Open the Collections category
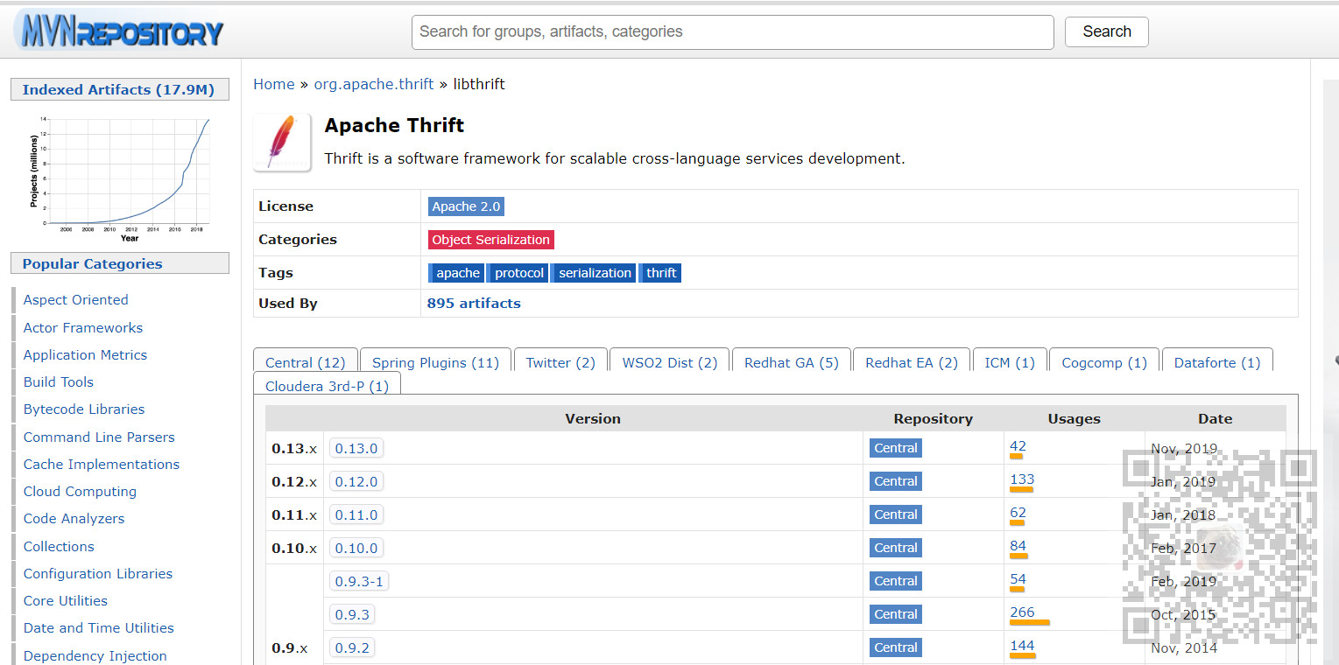Image resolution: width=1339 pixels, height=665 pixels. 59,547
